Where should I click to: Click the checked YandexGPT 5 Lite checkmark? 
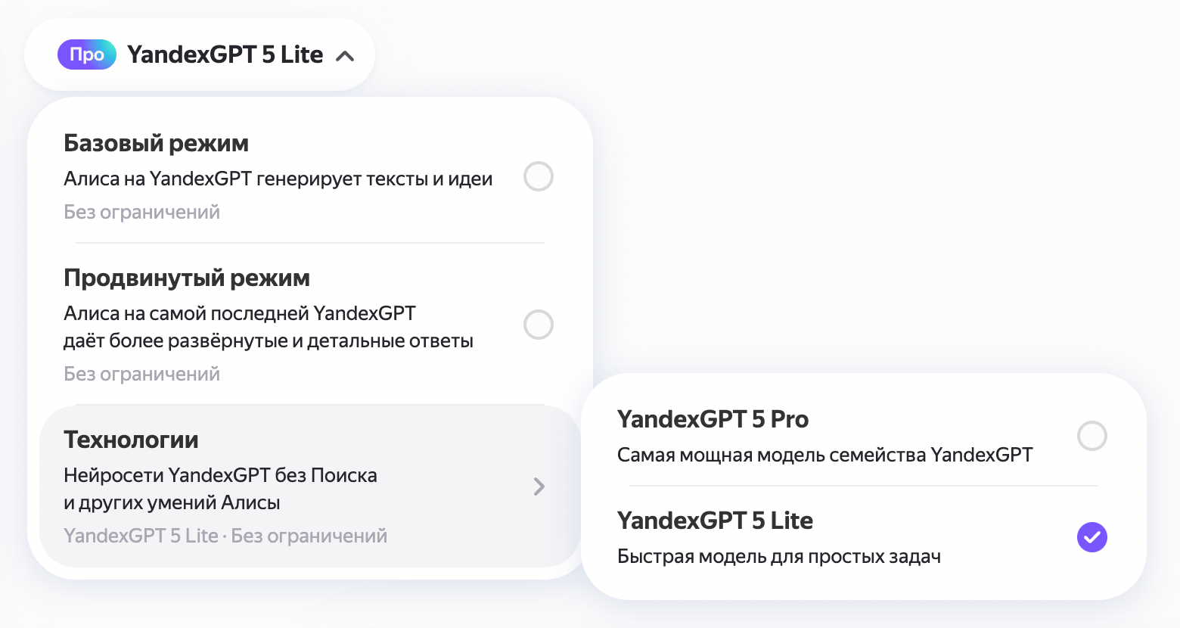point(1091,537)
